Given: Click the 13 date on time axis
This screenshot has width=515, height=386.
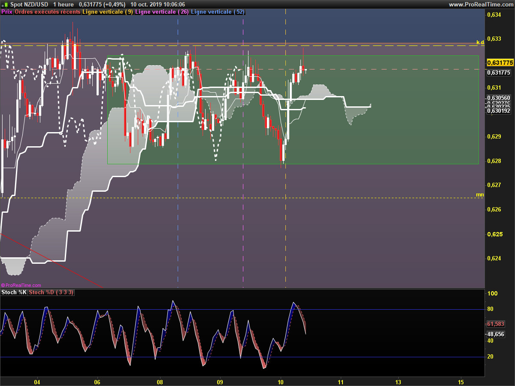Looking at the screenshot, I should pos(398,382).
